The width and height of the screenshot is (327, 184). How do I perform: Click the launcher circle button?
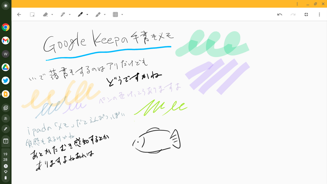coord(5,6)
